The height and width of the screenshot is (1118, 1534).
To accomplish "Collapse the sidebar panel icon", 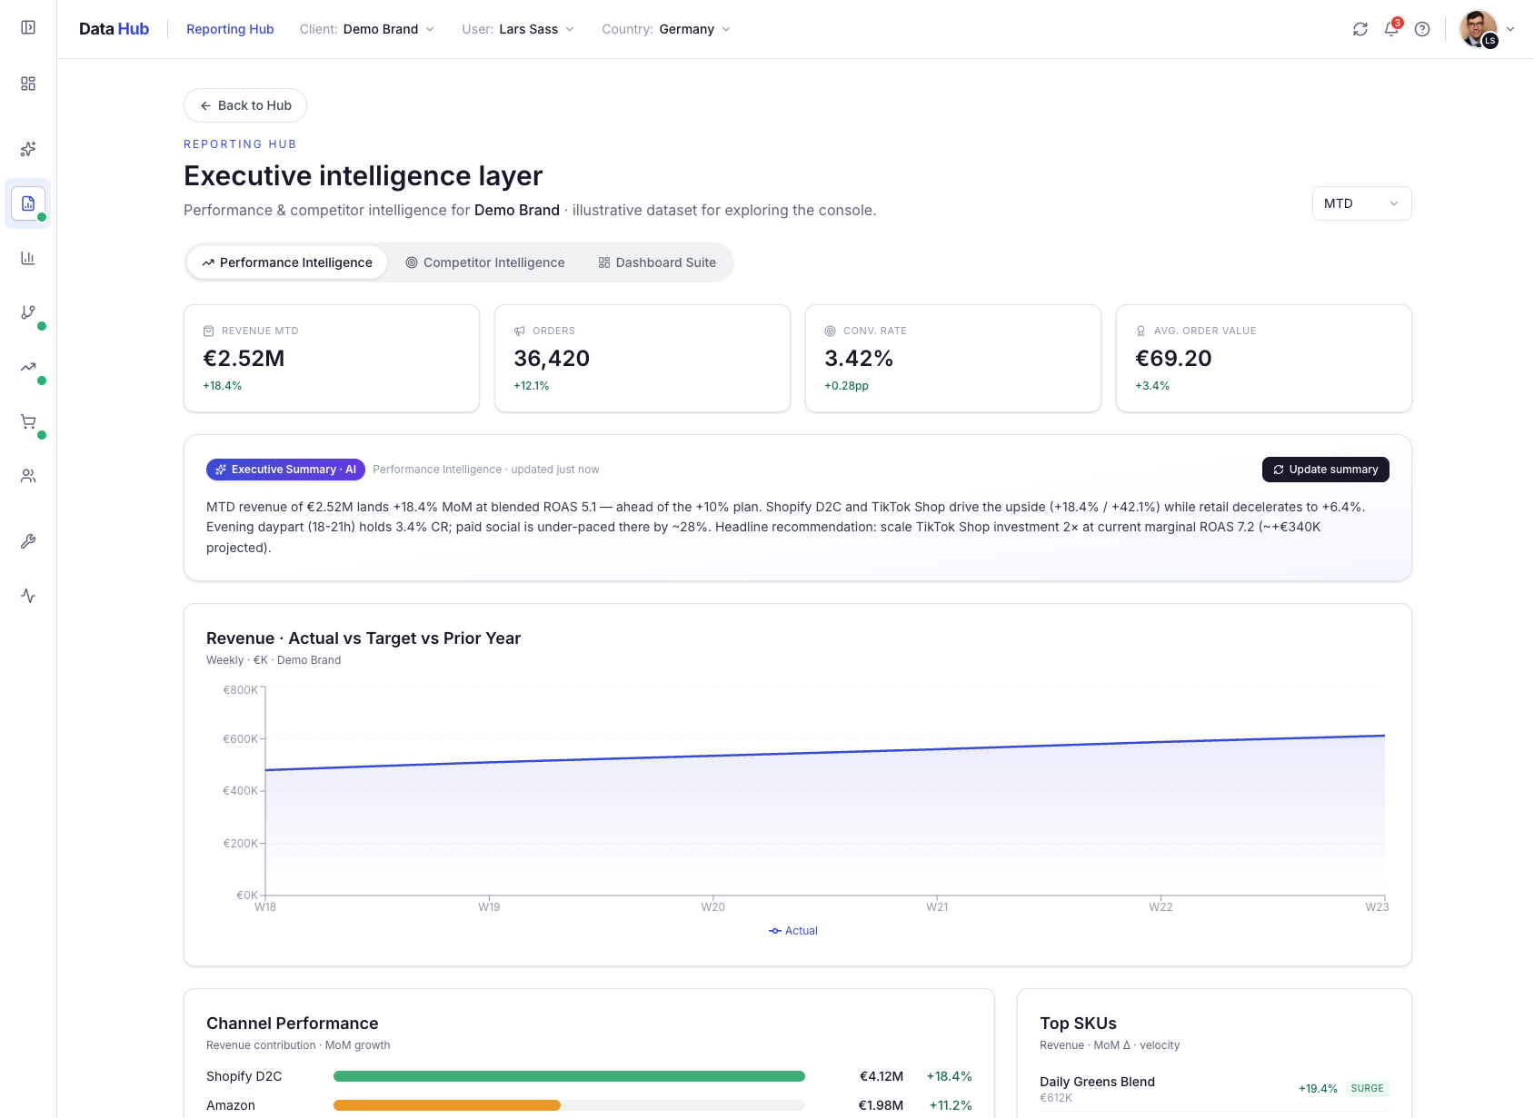I will point(28,28).
